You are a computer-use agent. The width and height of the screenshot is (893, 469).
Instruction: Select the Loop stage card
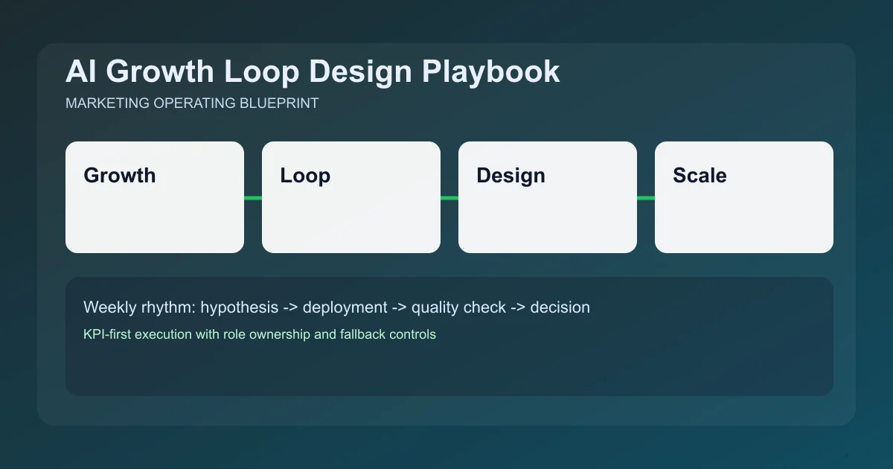[351, 197]
